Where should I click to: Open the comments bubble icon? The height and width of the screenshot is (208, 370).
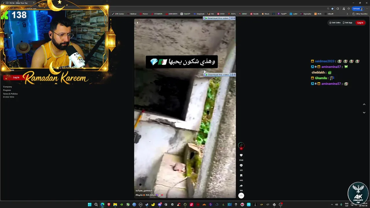coord(241,166)
